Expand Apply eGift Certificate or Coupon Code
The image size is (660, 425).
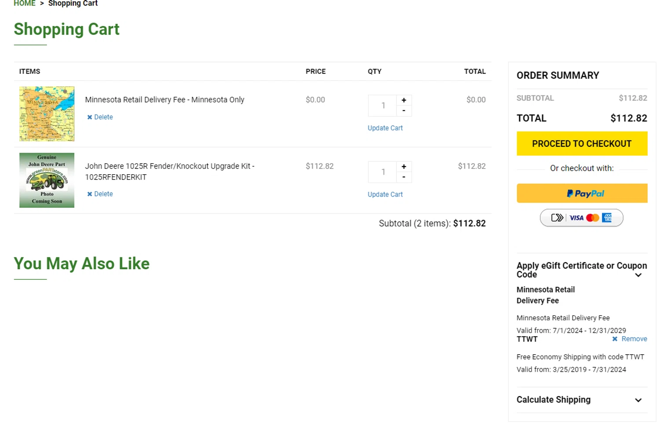638,275
